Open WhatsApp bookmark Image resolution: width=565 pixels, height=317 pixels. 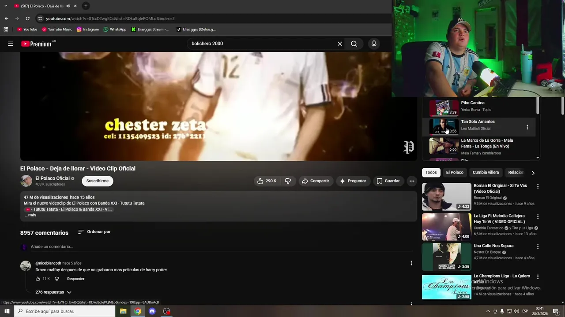pos(115,29)
